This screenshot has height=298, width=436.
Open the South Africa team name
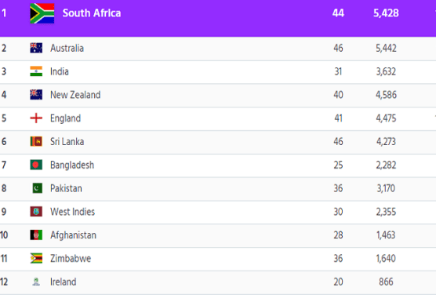(92, 13)
